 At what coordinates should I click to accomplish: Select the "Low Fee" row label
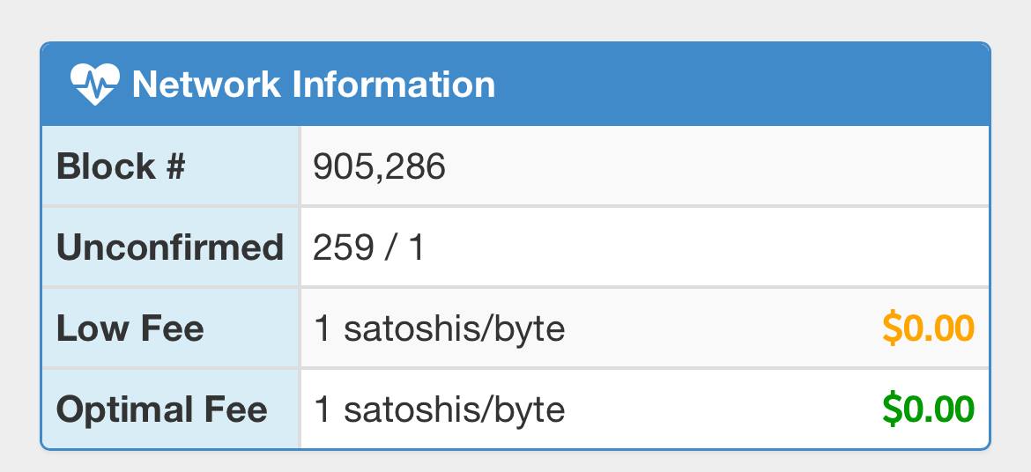coord(130,328)
